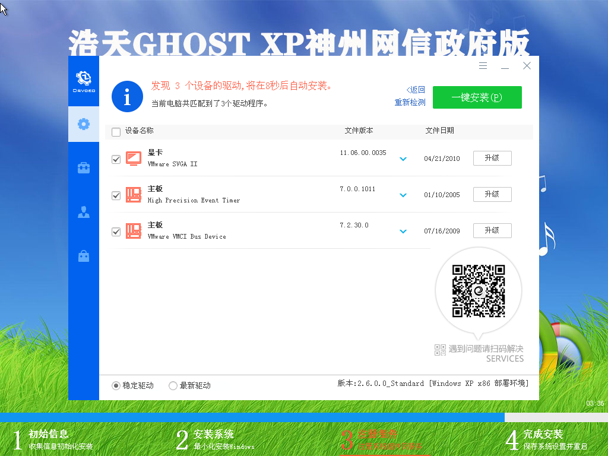Click motherboard icon for High Precision Event Timer
The image size is (608, 456).
tap(134, 195)
